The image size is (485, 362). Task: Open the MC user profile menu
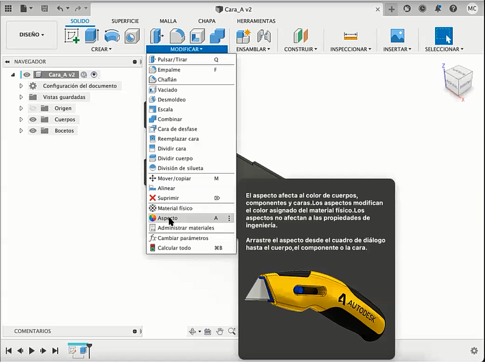472,9
